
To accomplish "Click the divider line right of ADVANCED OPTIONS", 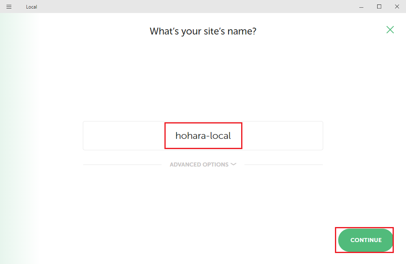I will tap(283, 164).
